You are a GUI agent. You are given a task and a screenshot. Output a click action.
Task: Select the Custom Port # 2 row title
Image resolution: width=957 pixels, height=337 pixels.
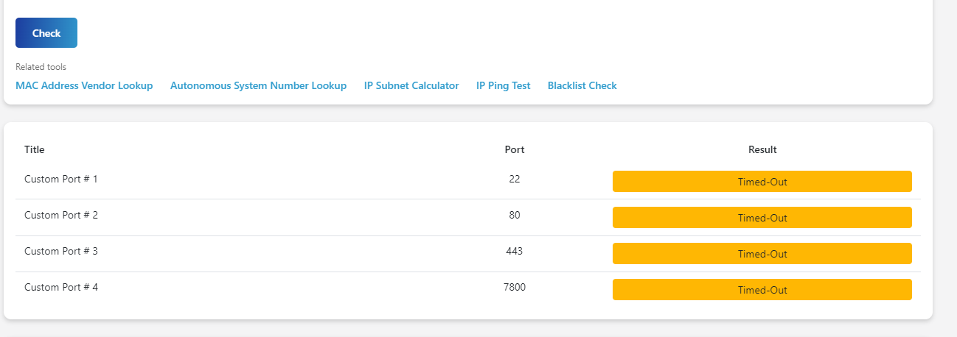[61, 215]
